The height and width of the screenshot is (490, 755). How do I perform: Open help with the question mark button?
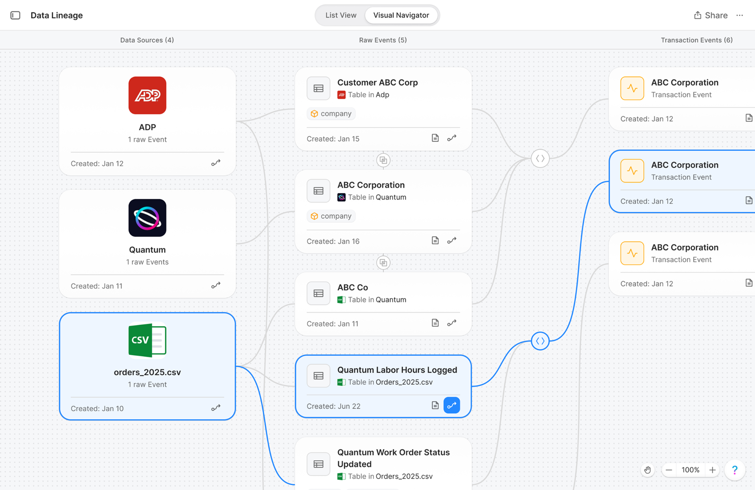coord(735,470)
